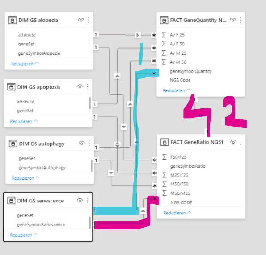Toggle visibility of DIM GS autophagy table
This screenshot has width=266, height=255.
point(82,143)
